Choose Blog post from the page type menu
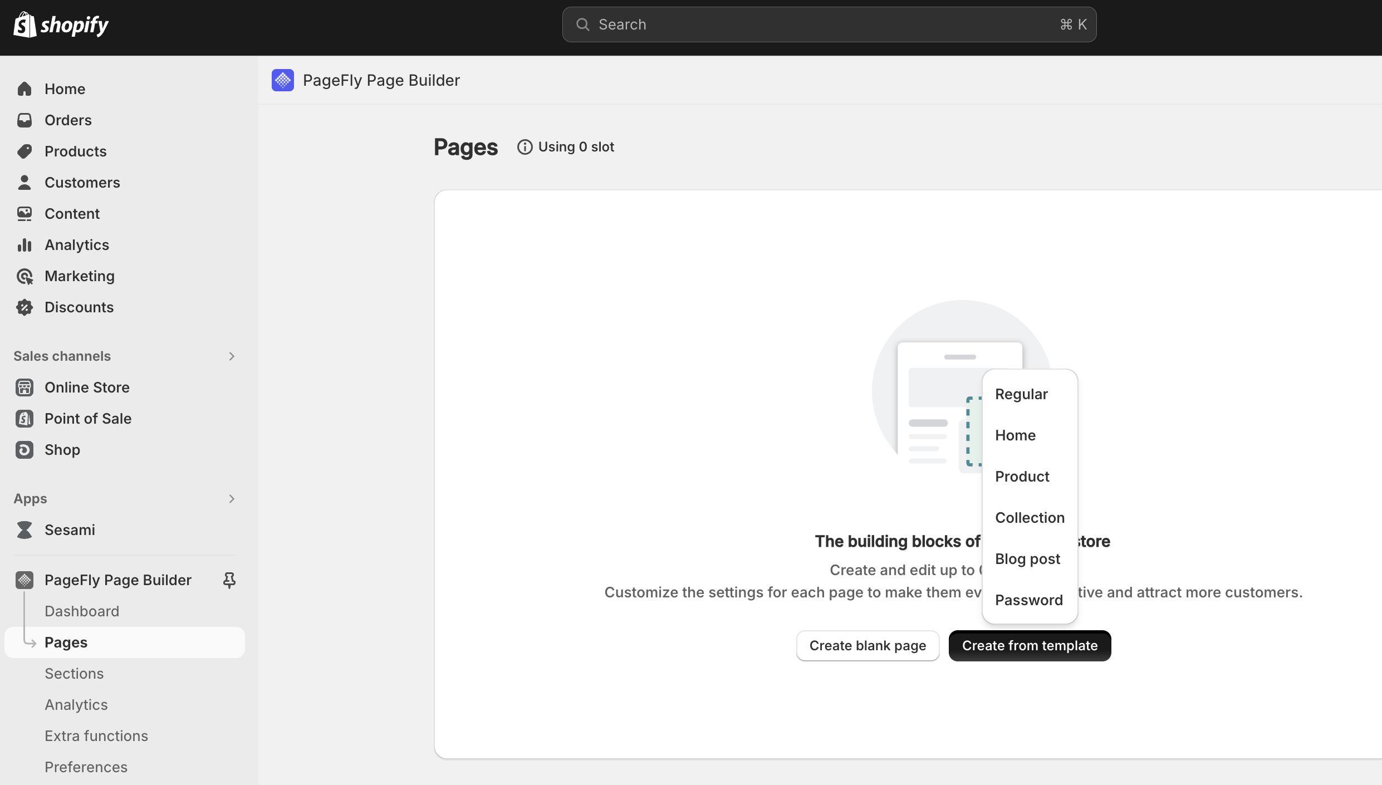This screenshot has height=785, width=1382. pyautogui.click(x=1030, y=559)
